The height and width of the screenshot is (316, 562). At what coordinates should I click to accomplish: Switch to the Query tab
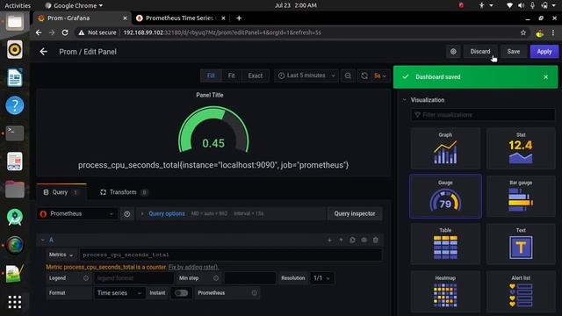pos(61,192)
